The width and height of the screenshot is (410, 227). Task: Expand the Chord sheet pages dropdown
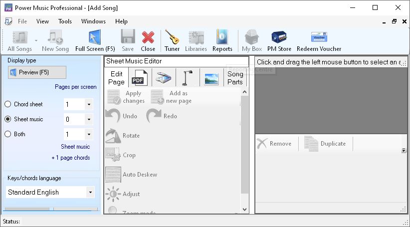pos(88,105)
